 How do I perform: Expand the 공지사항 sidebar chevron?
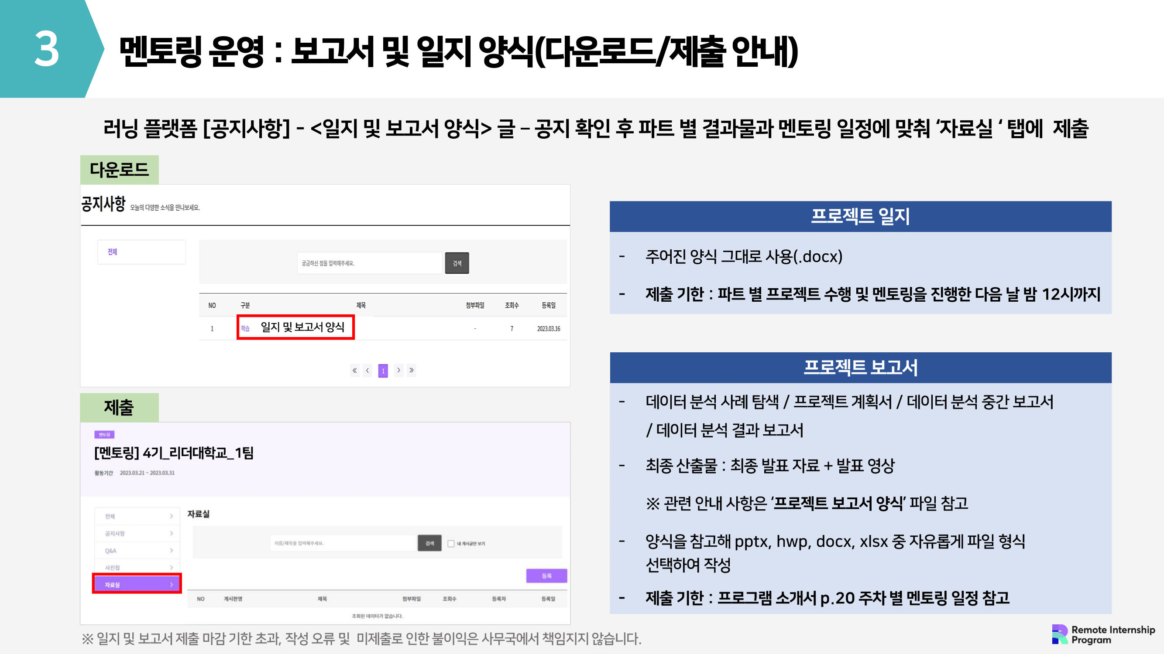171,533
